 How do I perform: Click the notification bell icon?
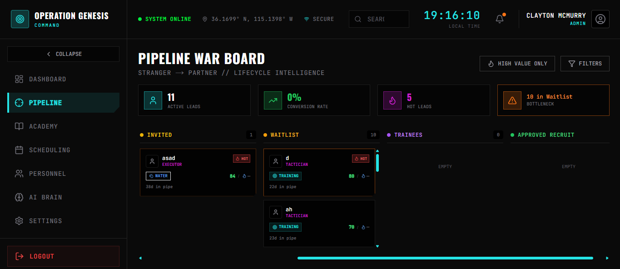point(499,19)
